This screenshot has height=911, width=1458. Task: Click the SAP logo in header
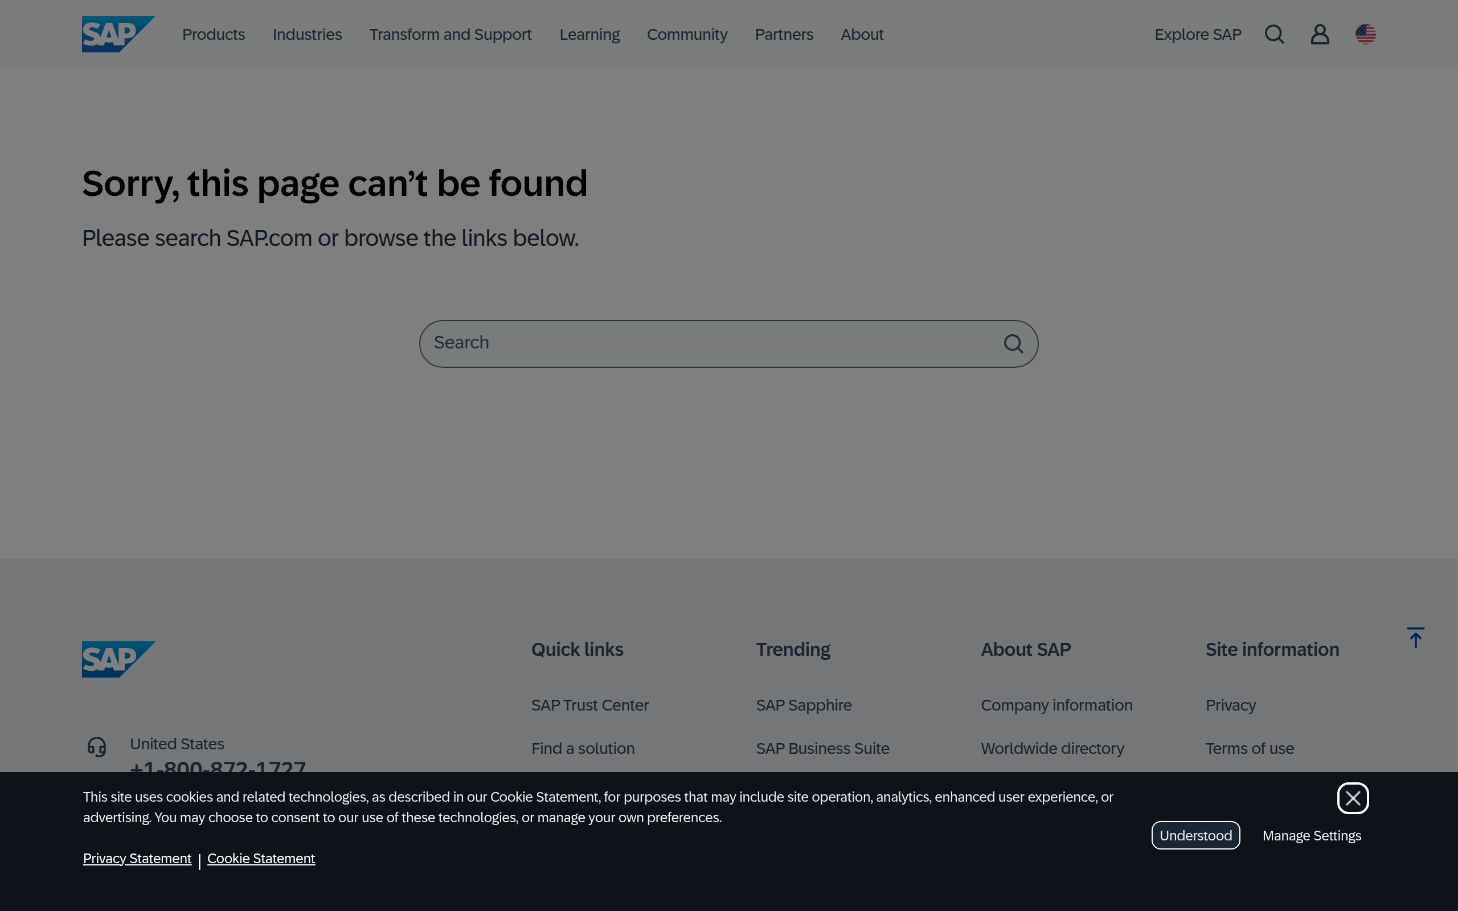pos(117,34)
